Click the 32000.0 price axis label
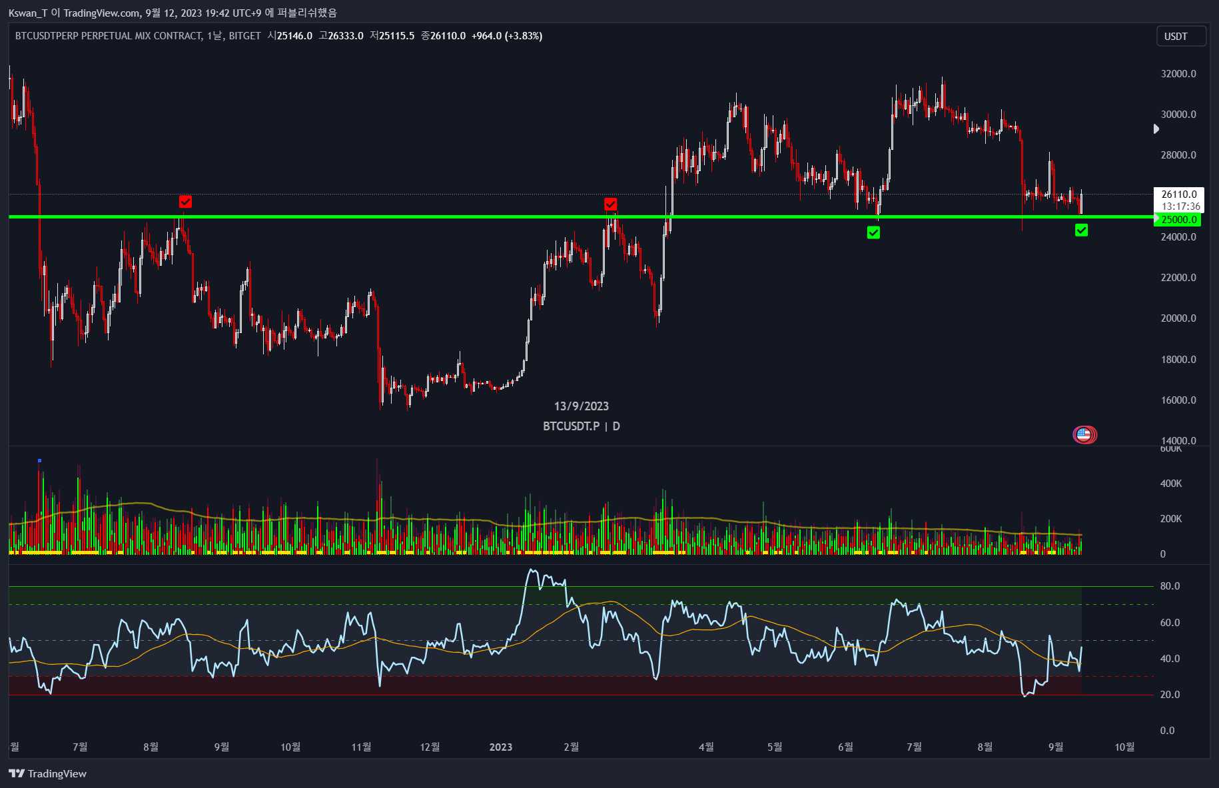The height and width of the screenshot is (788, 1219). 1178,74
